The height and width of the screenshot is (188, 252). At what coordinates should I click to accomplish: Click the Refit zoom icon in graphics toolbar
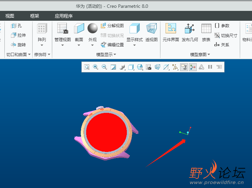coord(87,67)
